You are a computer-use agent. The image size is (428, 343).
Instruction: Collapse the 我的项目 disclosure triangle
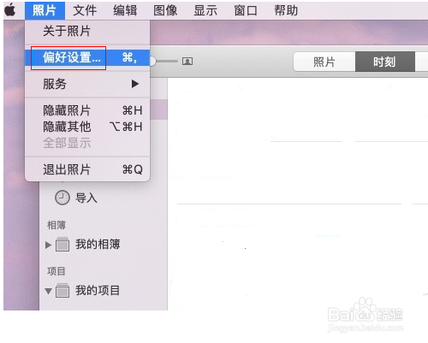(x=48, y=291)
